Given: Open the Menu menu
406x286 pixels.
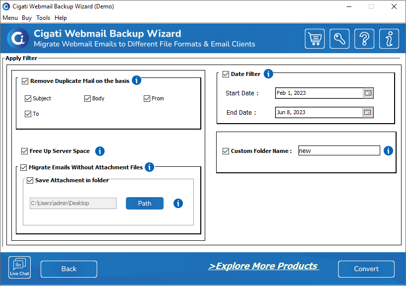Looking at the screenshot, I should click(x=10, y=18).
